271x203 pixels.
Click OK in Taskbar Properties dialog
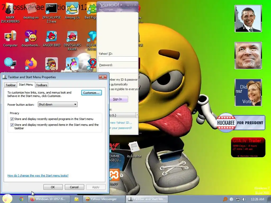coord(53,187)
